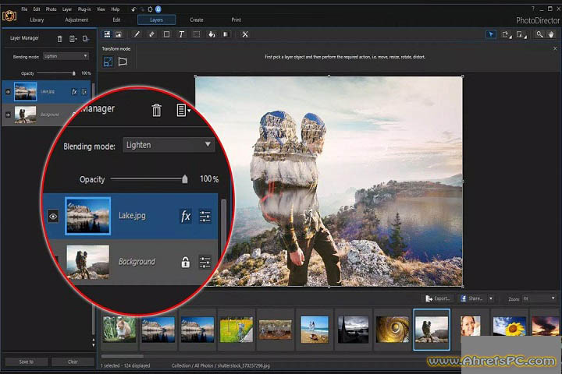This screenshot has height=374, width=562.
Task: Select the cat photo thumbnail in filmstrip
Action: click(x=119, y=330)
